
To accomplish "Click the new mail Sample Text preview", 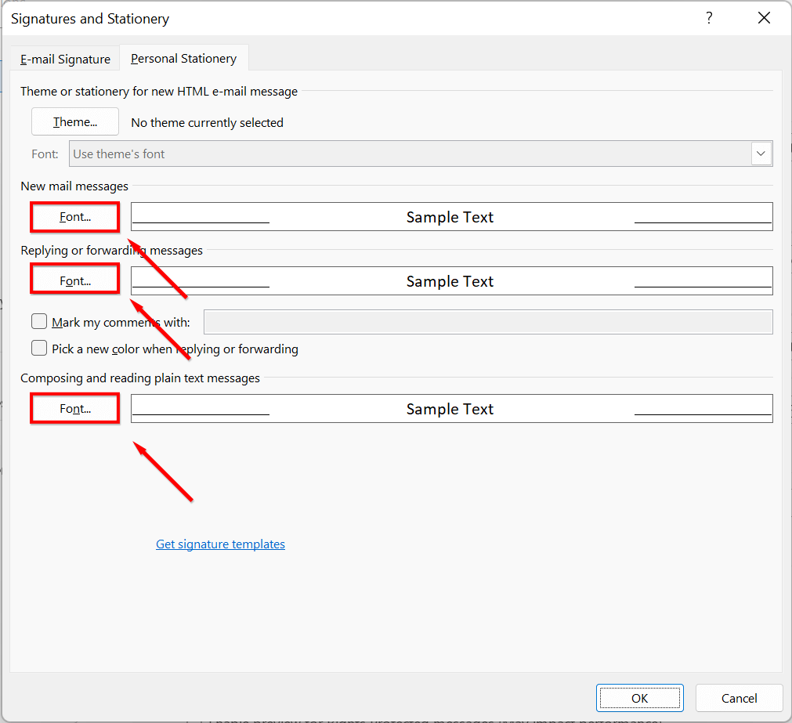I will pyautogui.click(x=450, y=217).
